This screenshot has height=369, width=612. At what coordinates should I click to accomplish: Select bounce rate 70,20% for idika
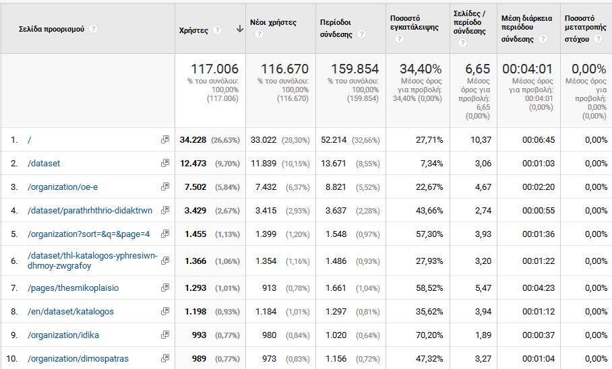[x=429, y=335]
